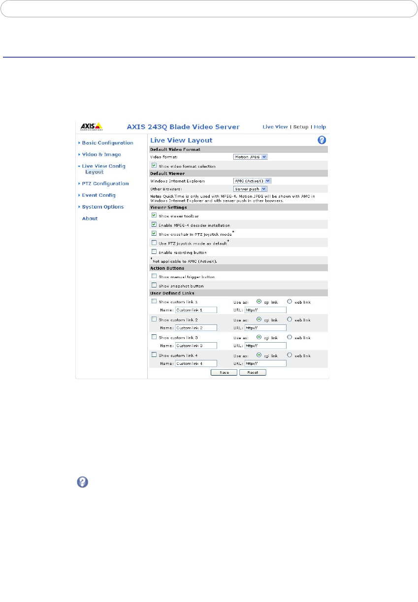Collapse Live View Config menu

(103, 166)
